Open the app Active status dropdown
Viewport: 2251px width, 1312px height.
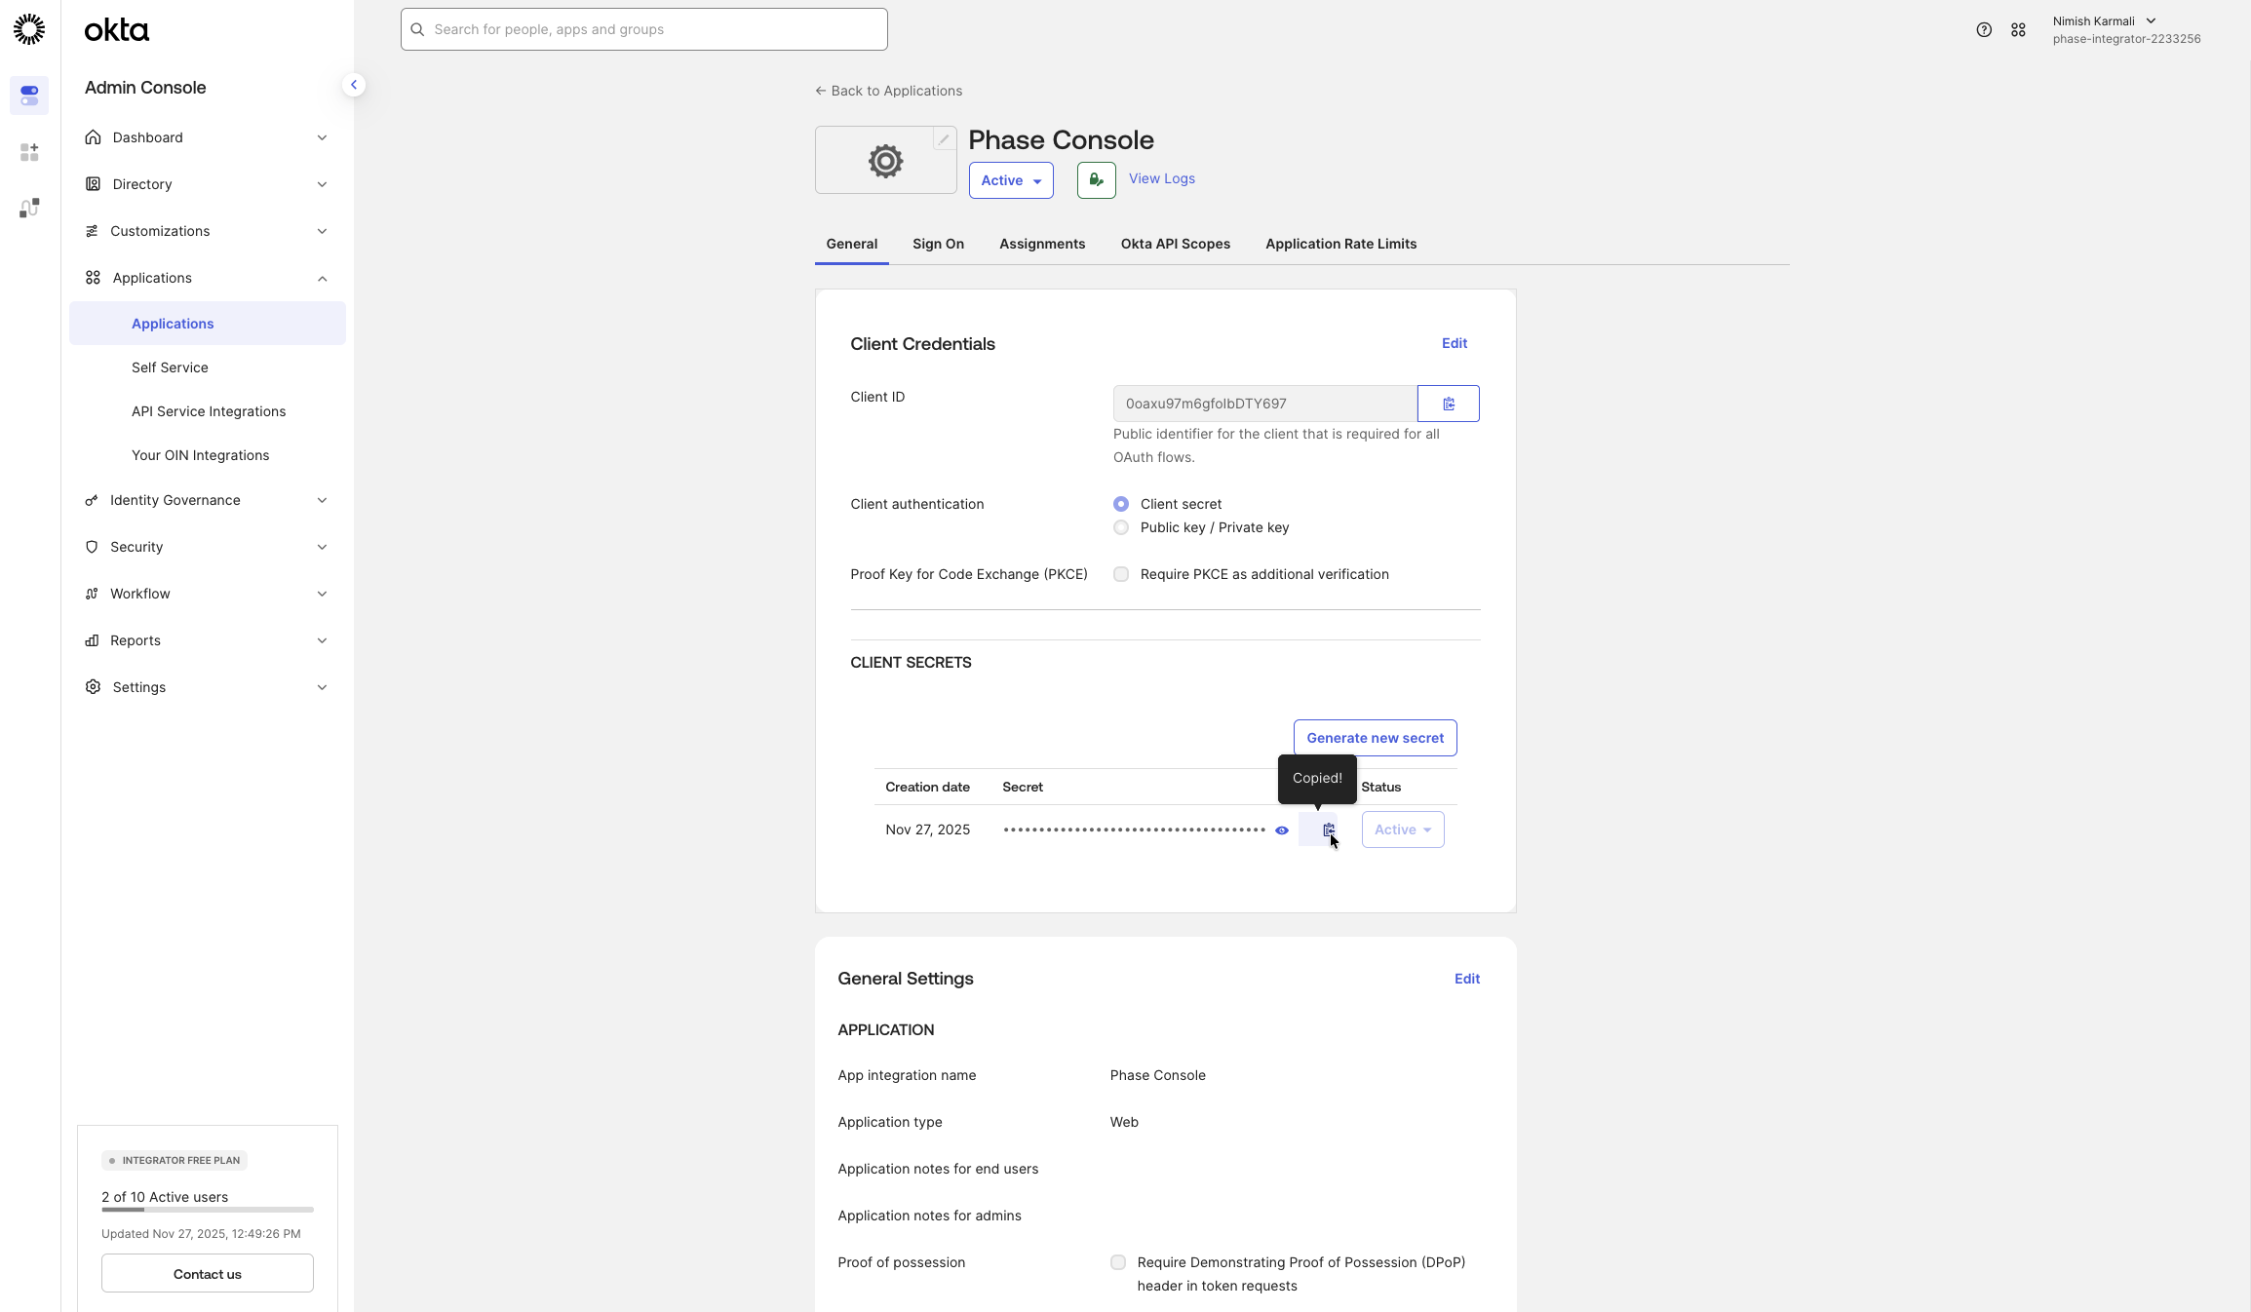pos(1011,180)
